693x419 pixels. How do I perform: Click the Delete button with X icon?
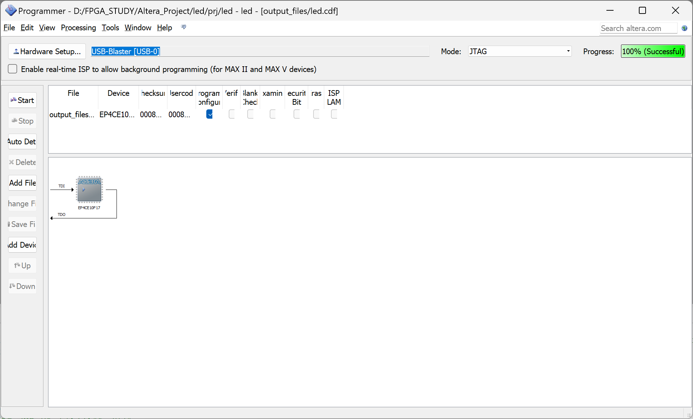(22, 162)
